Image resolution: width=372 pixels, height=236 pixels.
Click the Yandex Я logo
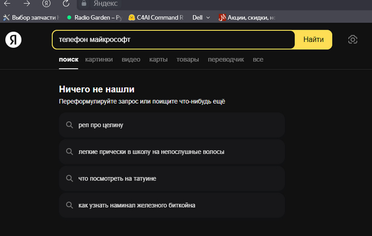pos(13,40)
